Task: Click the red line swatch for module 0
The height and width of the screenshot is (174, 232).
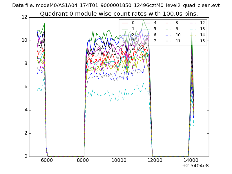Action: [x=125, y=23]
